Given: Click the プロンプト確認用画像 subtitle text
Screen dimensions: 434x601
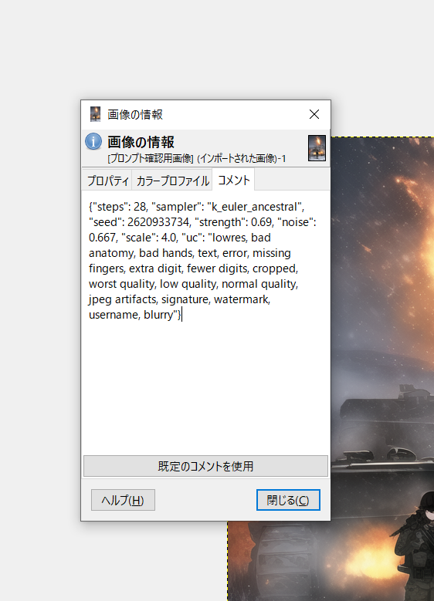Looking at the screenshot, I should tap(151, 158).
